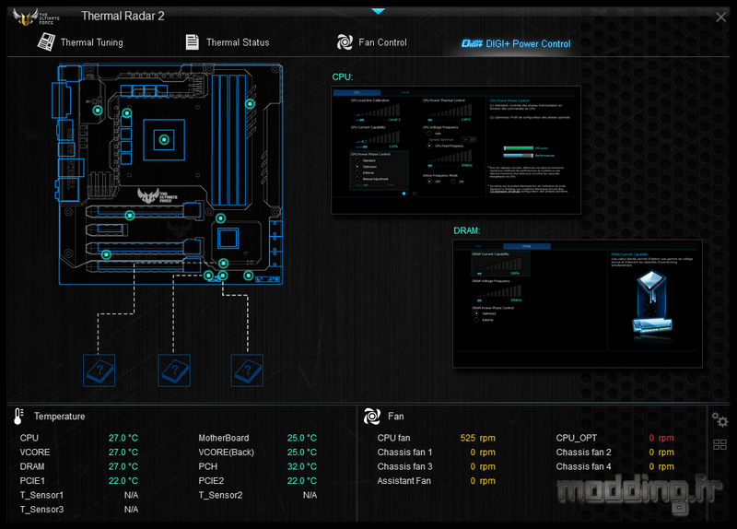Open the settings gears icon

pos(719,419)
